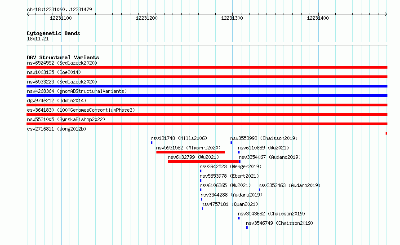Screen dimensions: 400x245
Task: Click the red bar under nsv1063125
Action: click(207, 77)
